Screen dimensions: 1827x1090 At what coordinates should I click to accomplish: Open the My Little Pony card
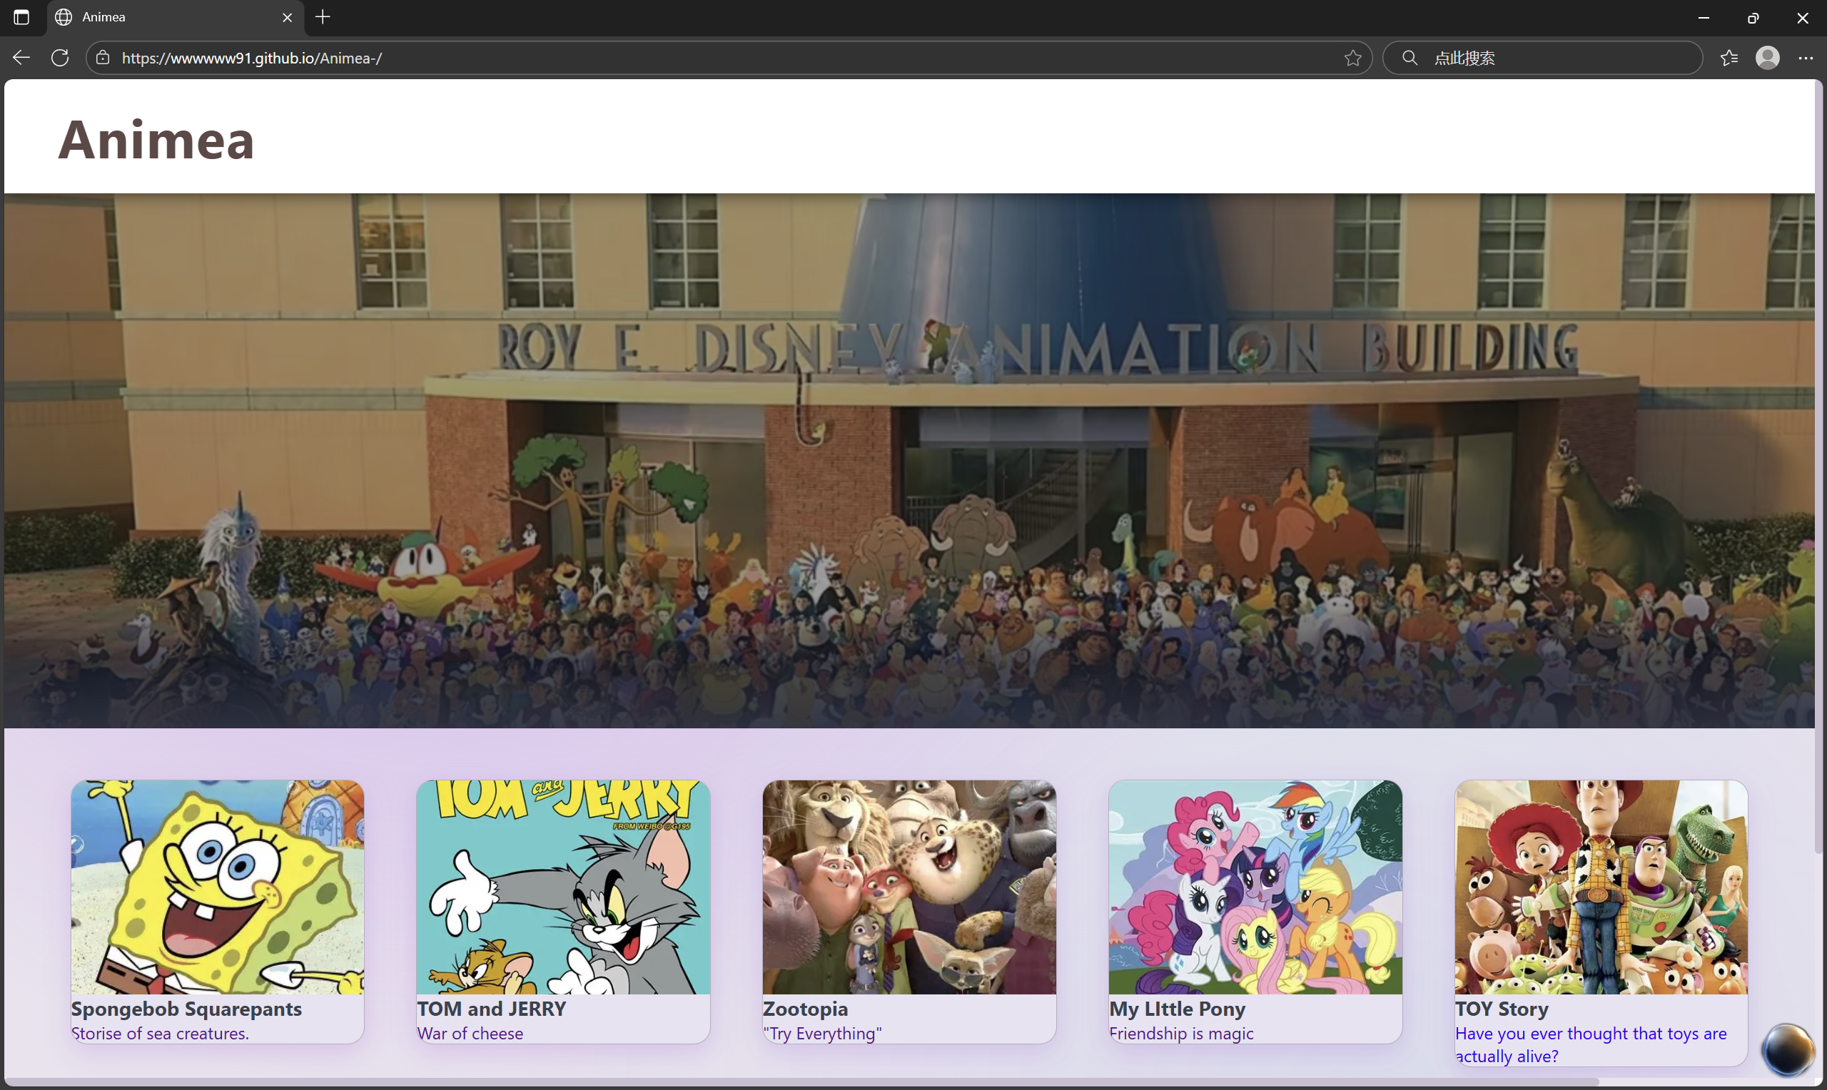pyautogui.click(x=1254, y=887)
